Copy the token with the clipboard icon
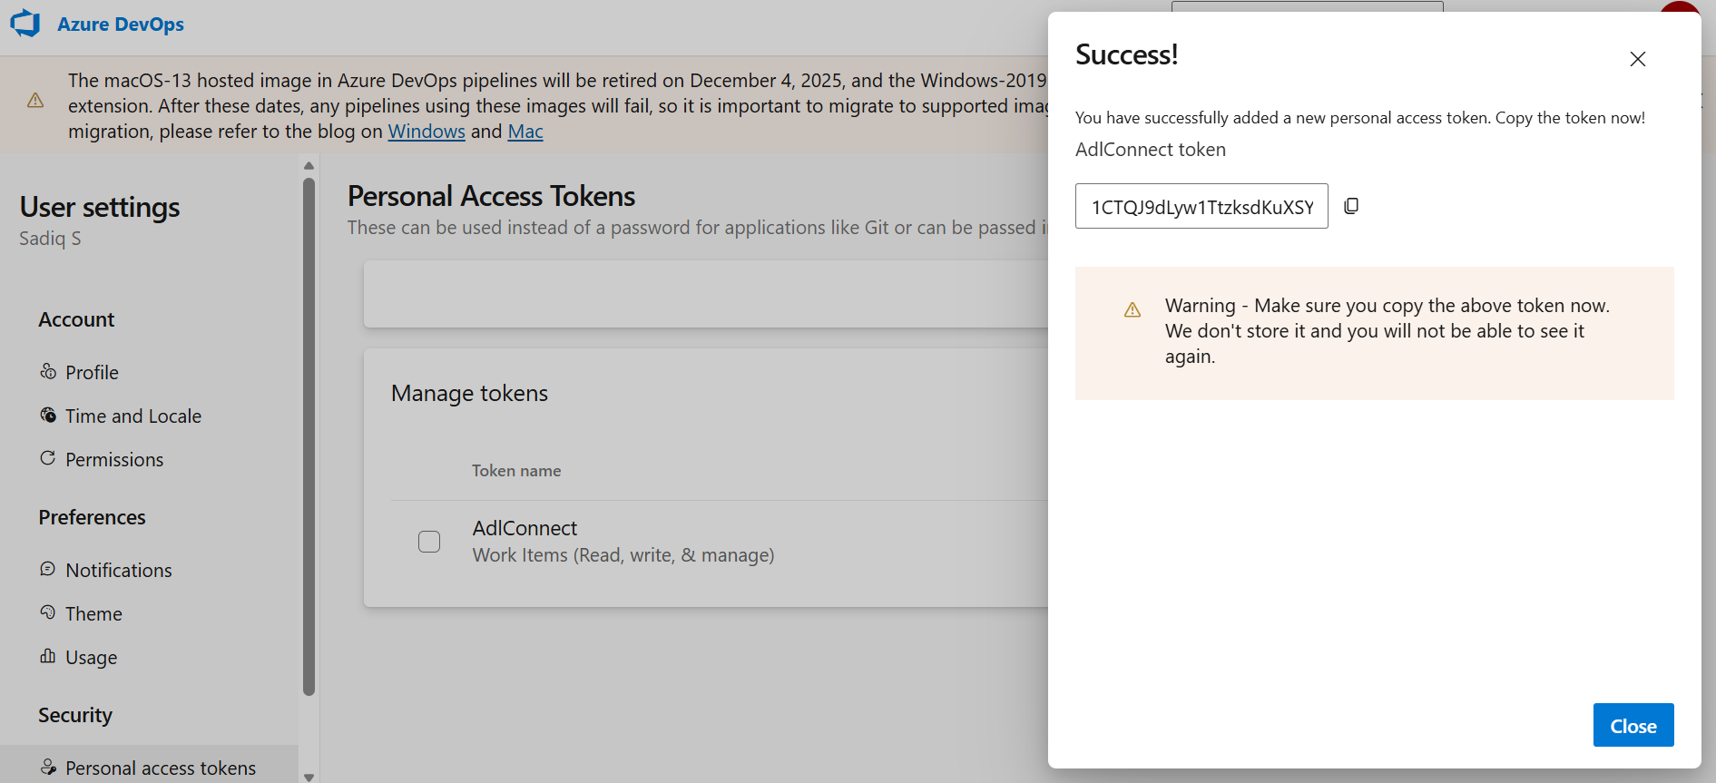The image size is (1716, 783). (1351, 206)
